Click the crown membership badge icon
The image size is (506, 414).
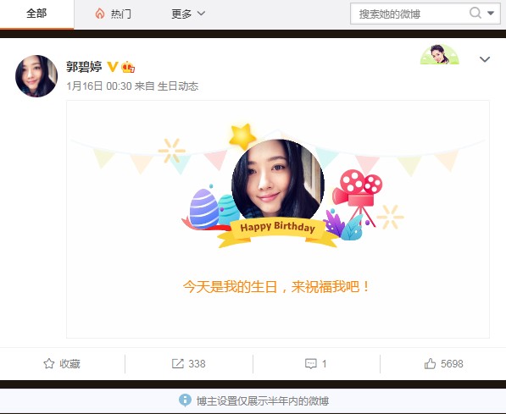point(128,67)
